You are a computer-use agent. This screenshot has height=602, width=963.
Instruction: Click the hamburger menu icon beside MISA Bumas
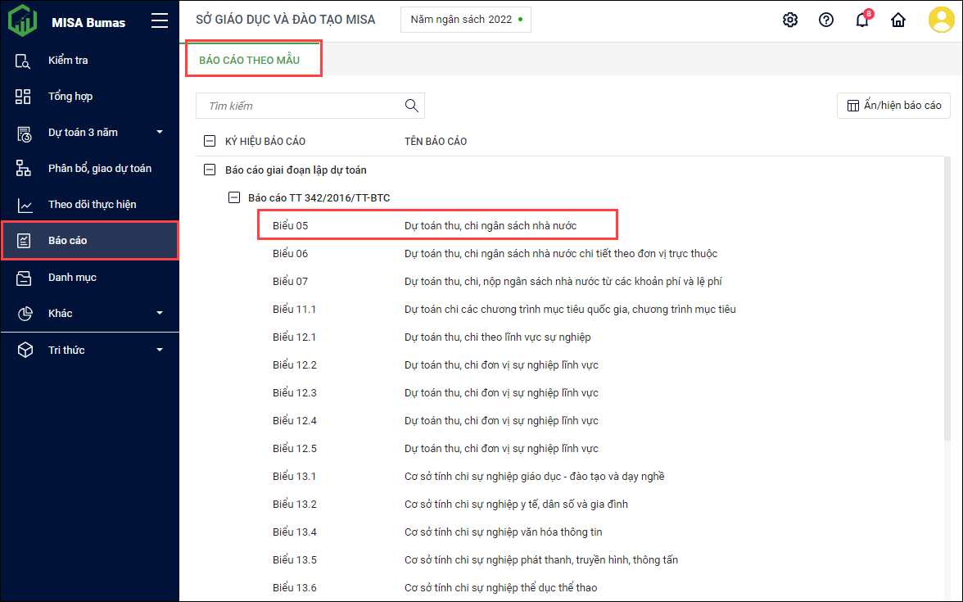160,22
